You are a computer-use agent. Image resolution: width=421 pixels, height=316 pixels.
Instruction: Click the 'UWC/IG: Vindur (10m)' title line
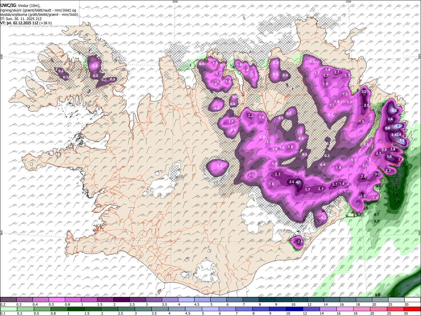click(x=20, y=5)
